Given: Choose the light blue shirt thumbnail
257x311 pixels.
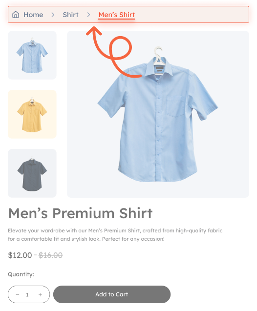Looking at the screenshot, I should click(32, 55).
